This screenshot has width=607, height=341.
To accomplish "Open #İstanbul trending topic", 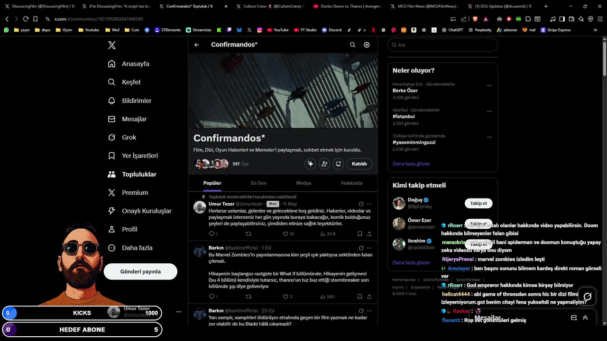I will (x=404, y=116).
